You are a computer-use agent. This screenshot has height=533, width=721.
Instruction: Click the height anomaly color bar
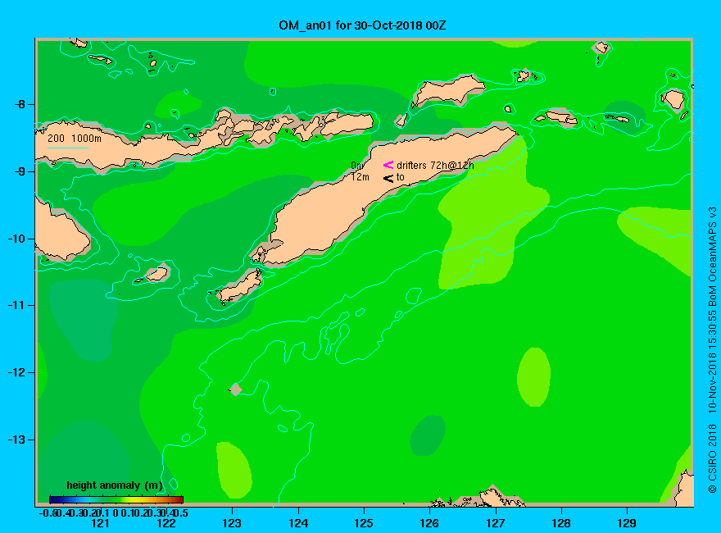click(116, 499)
